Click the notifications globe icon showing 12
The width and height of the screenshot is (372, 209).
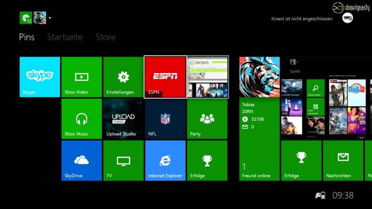pyautogui.click(x=26, y=18)
